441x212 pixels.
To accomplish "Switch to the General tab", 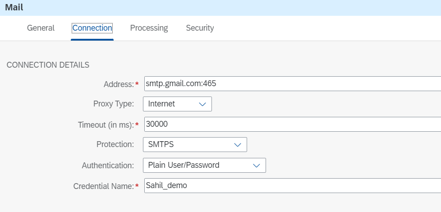I will click(x=41, y=28).
